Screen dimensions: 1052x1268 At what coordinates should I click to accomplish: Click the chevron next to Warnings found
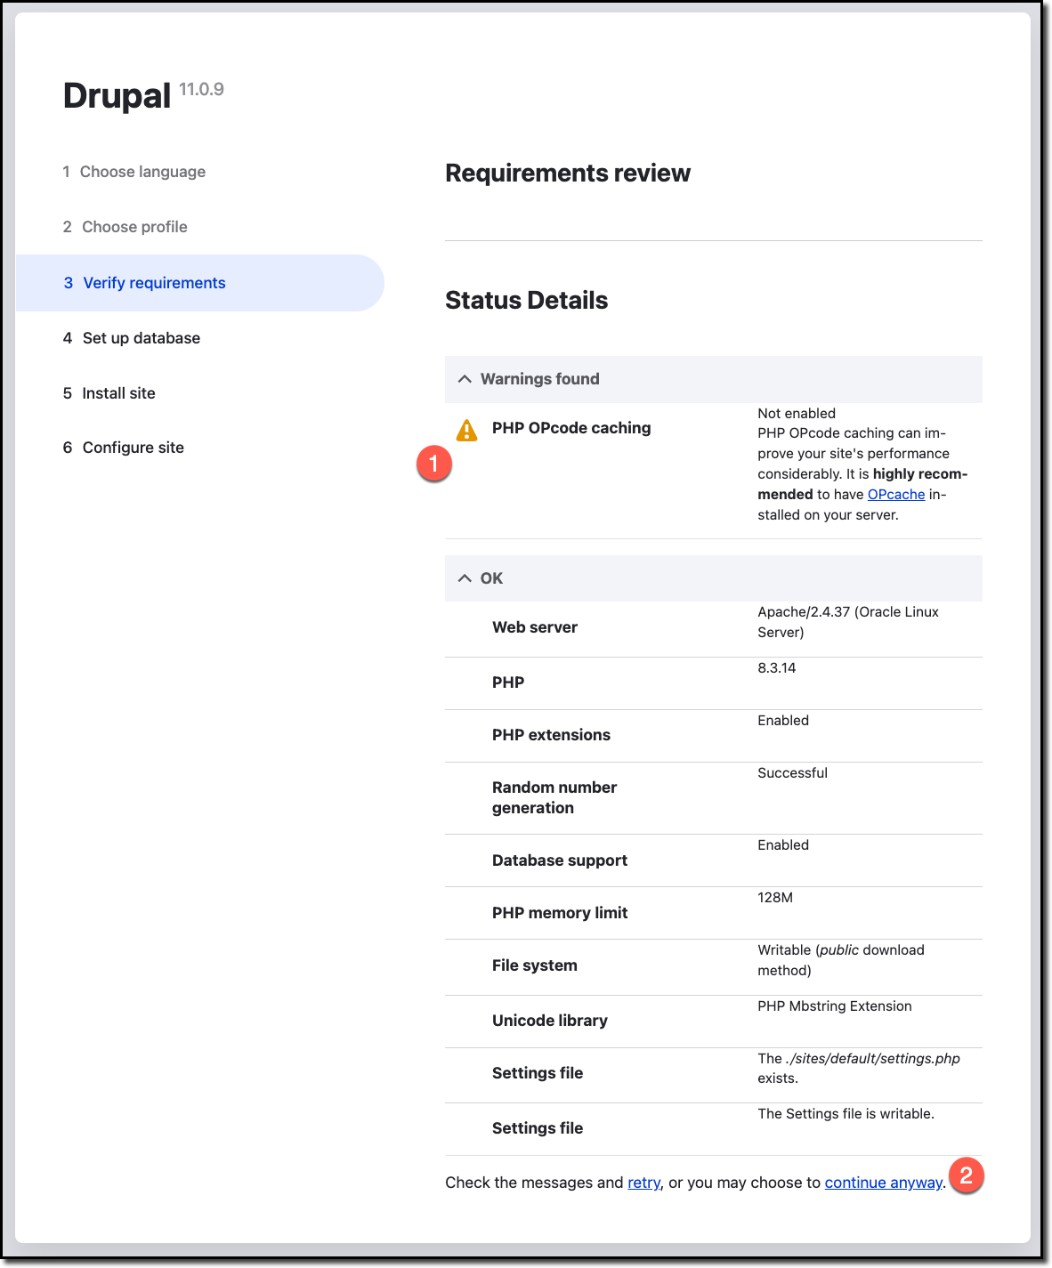click(x=465, y=379)
